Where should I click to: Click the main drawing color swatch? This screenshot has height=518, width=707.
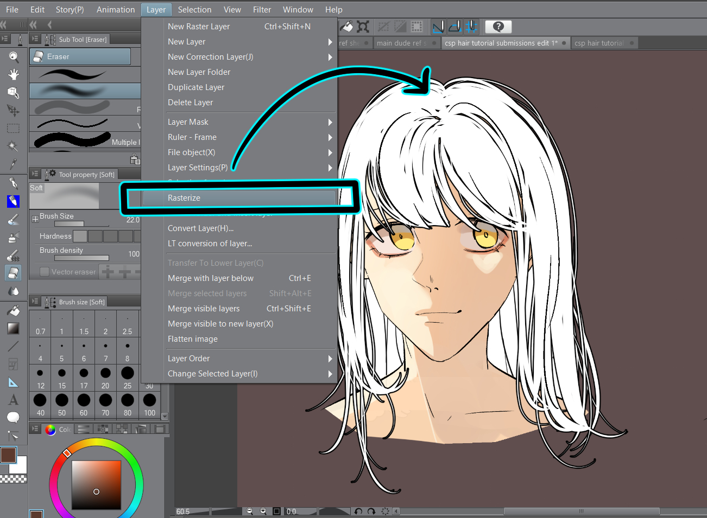(8, 455)
